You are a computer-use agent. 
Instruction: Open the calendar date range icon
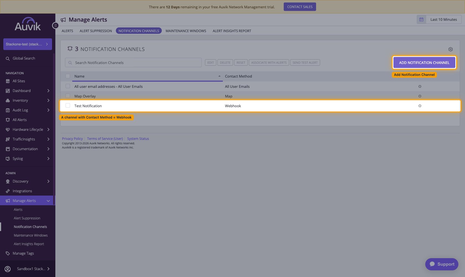421,19
